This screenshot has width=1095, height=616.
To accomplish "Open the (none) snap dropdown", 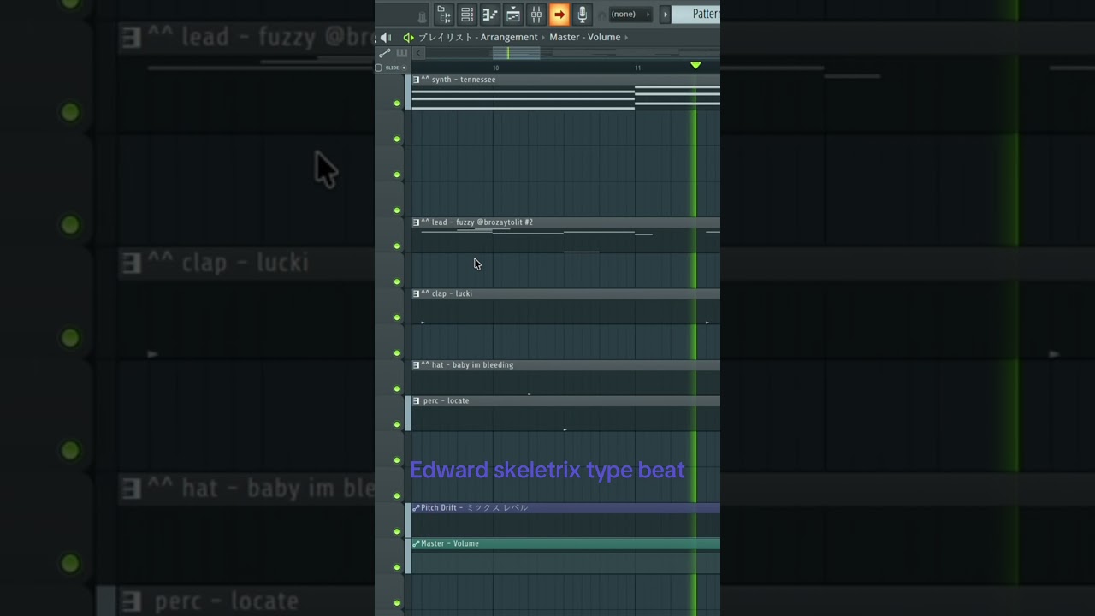I will [630, 15].
